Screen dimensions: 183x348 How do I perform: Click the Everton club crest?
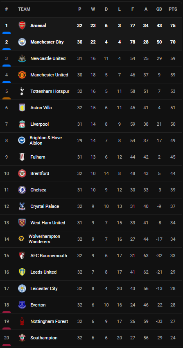22,305
